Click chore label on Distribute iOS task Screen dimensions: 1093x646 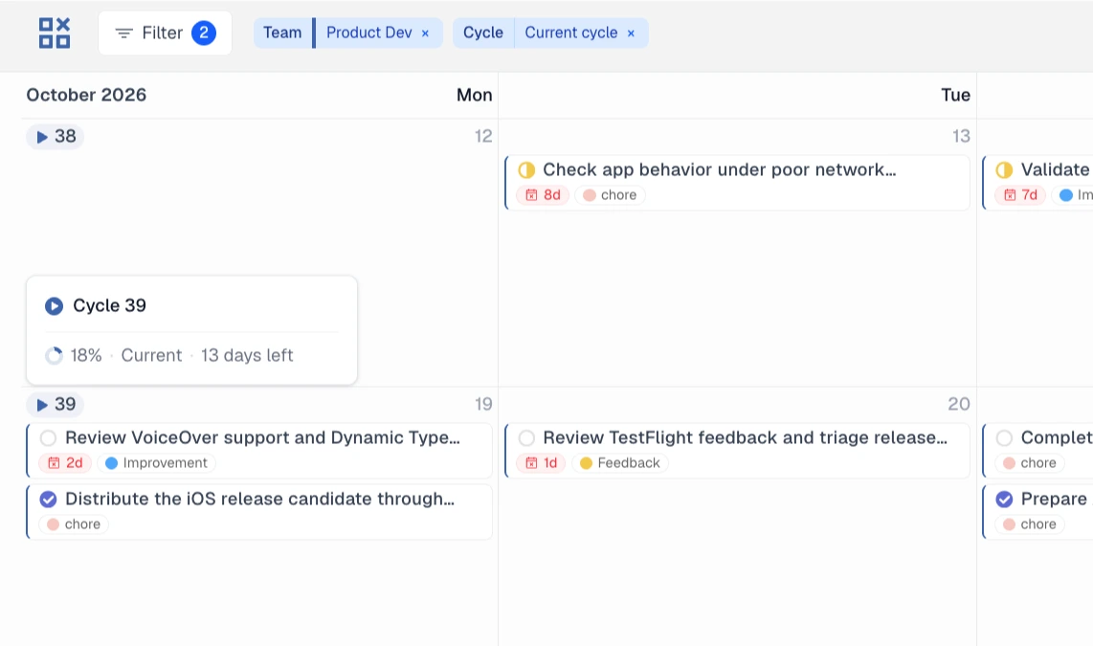pos(74,524)
